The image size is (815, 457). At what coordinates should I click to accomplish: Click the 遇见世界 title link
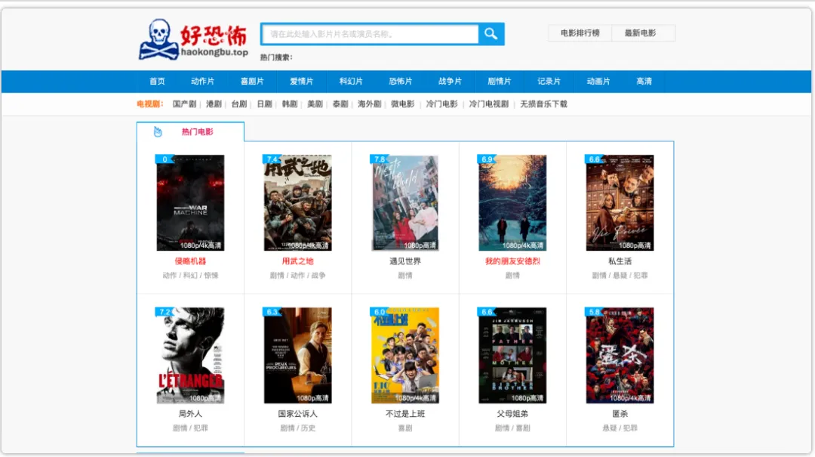(x=405, y=261)
